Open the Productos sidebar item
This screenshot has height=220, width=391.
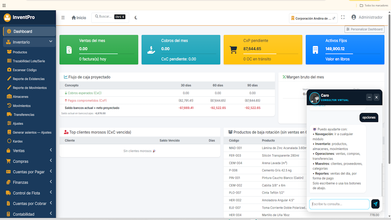(x=20, y=52)
